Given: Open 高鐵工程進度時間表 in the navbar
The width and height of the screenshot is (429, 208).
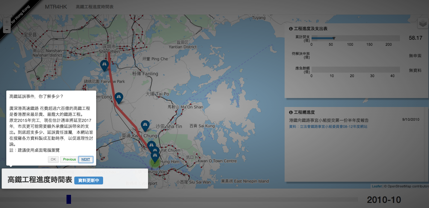Looking at the screenshot, I should (95, 7).
